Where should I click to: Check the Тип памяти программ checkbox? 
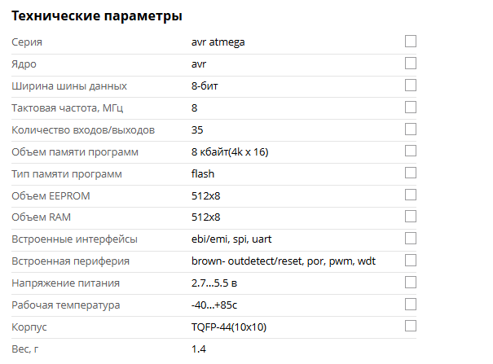tap(411, 173)
